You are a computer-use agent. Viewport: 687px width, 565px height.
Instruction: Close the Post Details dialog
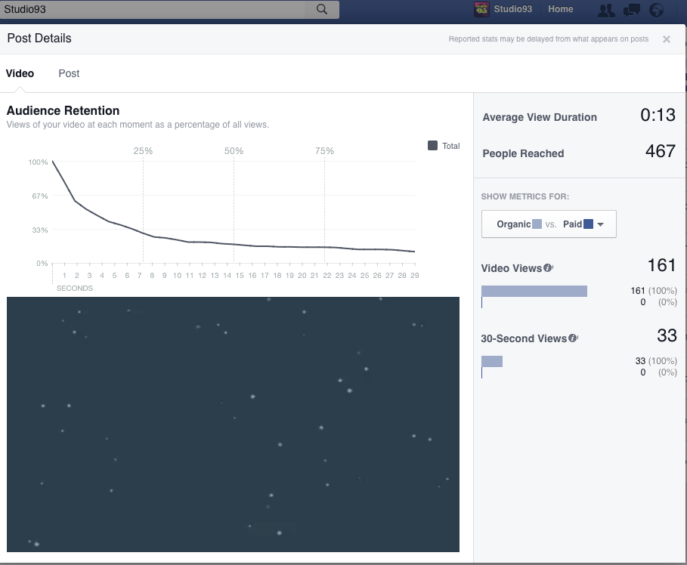click(x=667, y=39)
